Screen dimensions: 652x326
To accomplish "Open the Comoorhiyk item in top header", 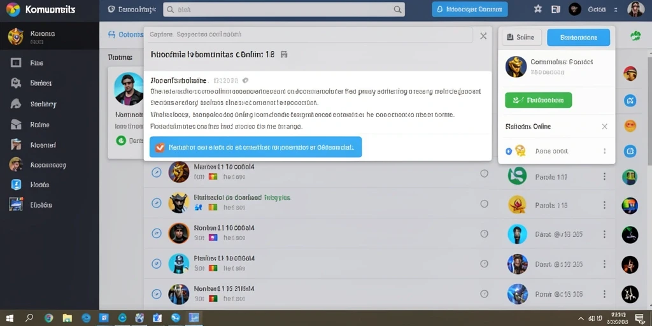I will coord(131,9).
